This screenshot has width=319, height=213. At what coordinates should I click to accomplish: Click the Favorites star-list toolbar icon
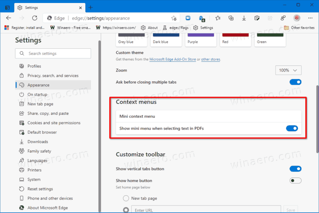[x=218, y=18]
